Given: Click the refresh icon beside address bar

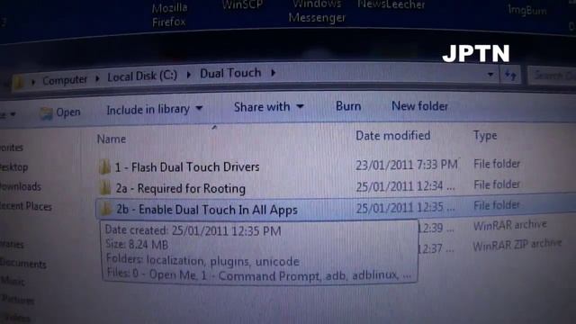Looking at the screenshot, I should click(x=510, y=76).
